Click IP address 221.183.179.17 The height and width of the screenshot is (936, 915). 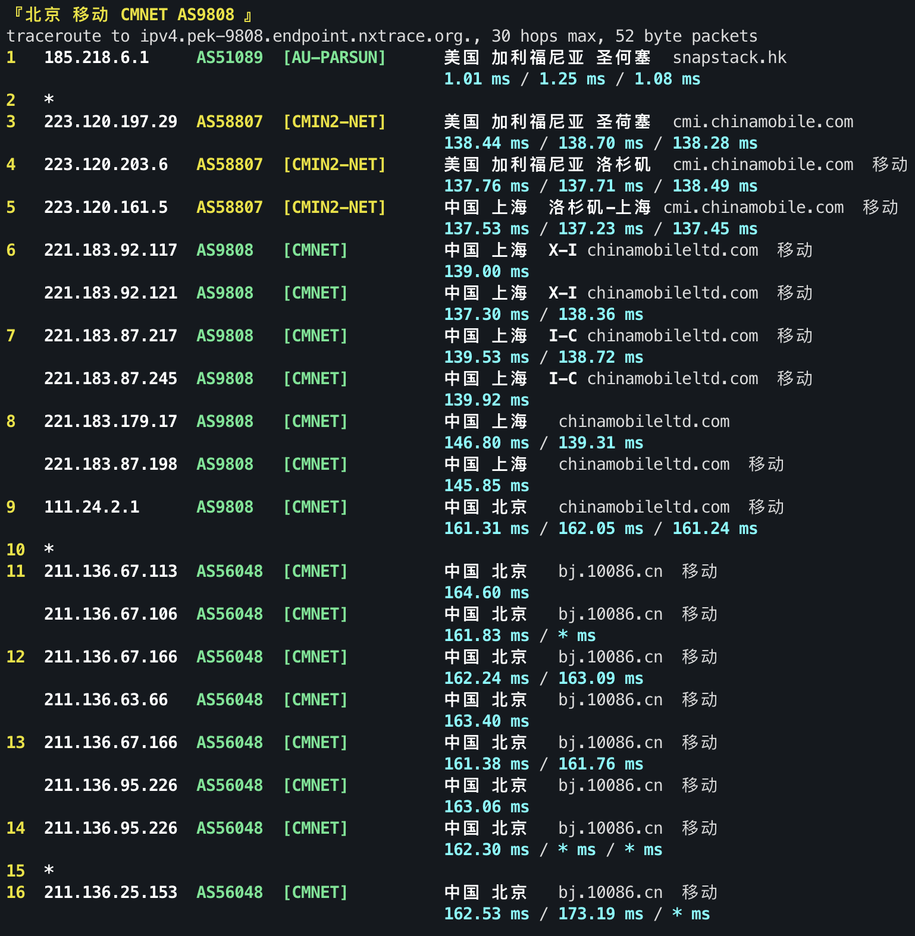tap(111, 422)
